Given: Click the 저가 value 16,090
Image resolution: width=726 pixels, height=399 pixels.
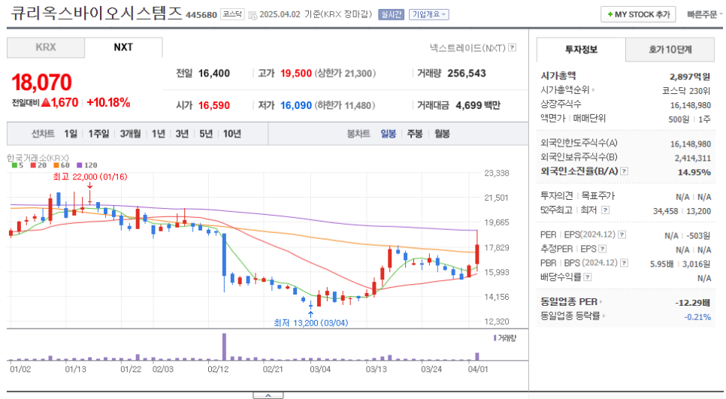Looking at the screenshot, I should [296, 105].
